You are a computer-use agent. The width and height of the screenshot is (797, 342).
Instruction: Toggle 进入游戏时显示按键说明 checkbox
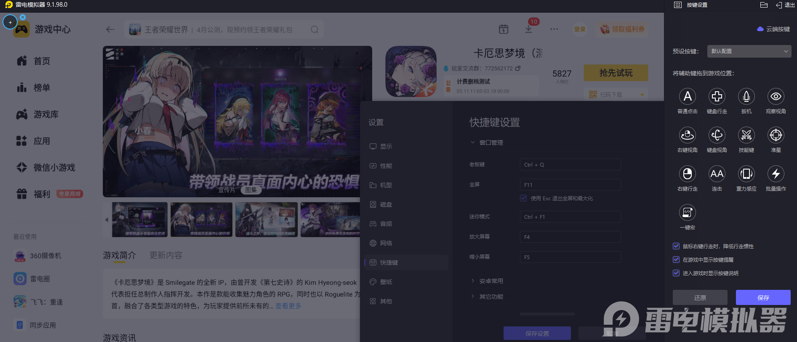point(676,273)
